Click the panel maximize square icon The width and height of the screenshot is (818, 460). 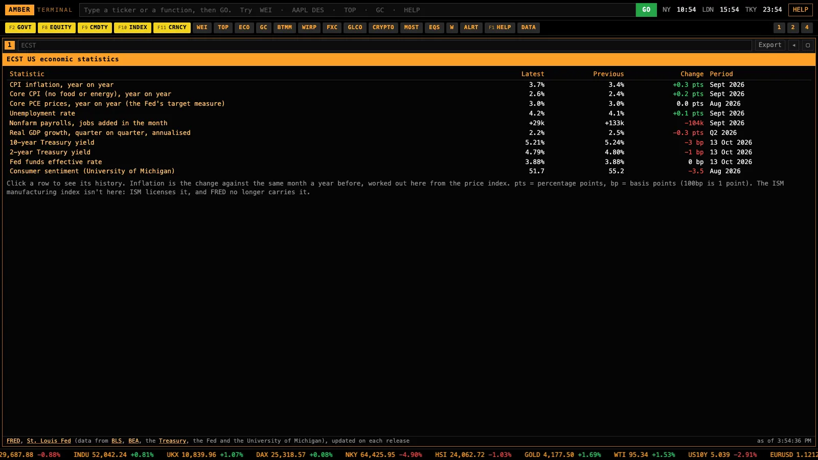pyautogui.click(x=808, y=45)
